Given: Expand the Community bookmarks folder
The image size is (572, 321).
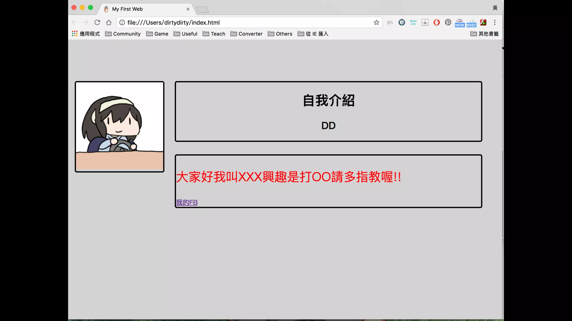Looking at the screenshot, I should (123, 34).
